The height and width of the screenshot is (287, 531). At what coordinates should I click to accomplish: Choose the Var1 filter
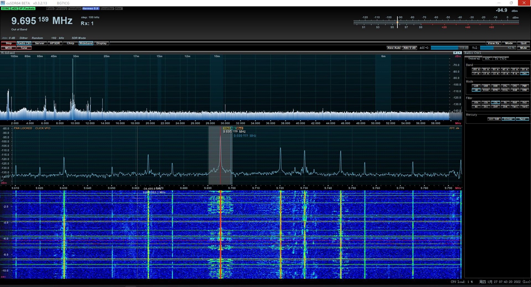click(x=515, y=106)
